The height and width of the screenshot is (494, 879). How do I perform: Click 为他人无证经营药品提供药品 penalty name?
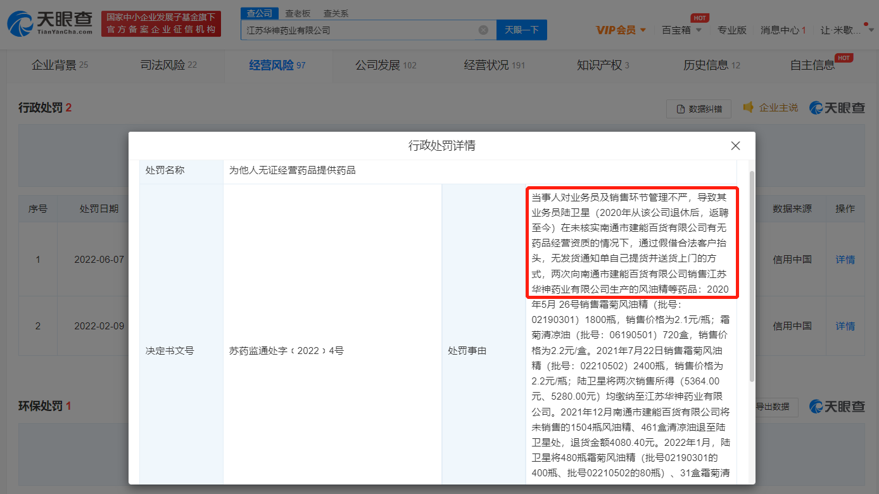293,170
